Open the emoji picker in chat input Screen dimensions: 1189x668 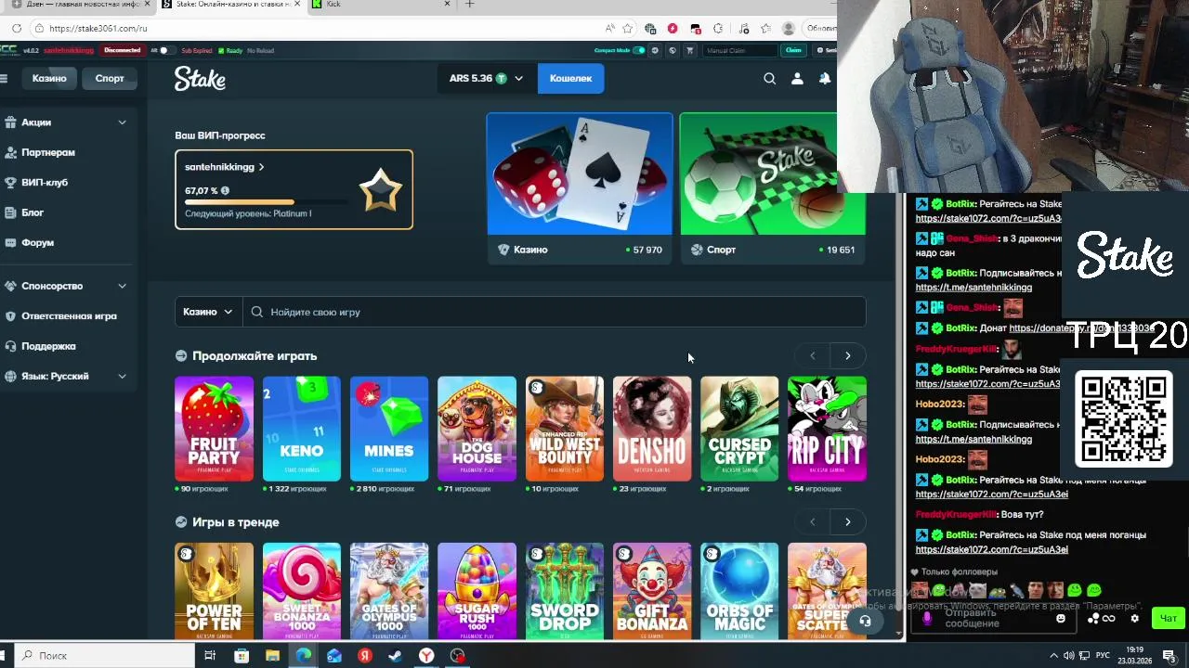(x=1061, y=619)
